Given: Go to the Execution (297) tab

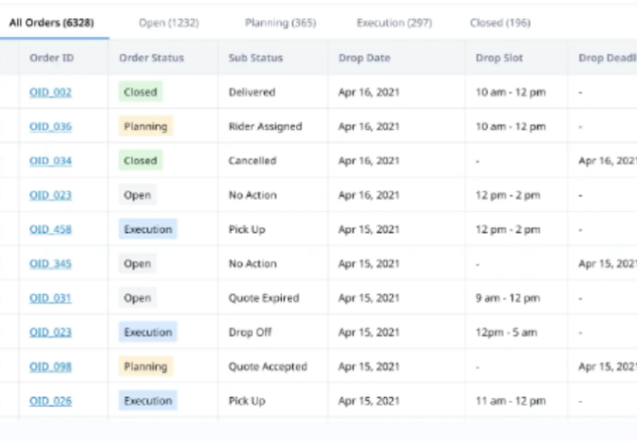Looking at the screenshot, I should (394, 22).
